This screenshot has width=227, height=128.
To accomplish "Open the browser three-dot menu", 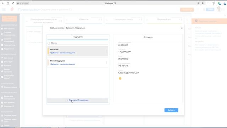I will point(208,3).
